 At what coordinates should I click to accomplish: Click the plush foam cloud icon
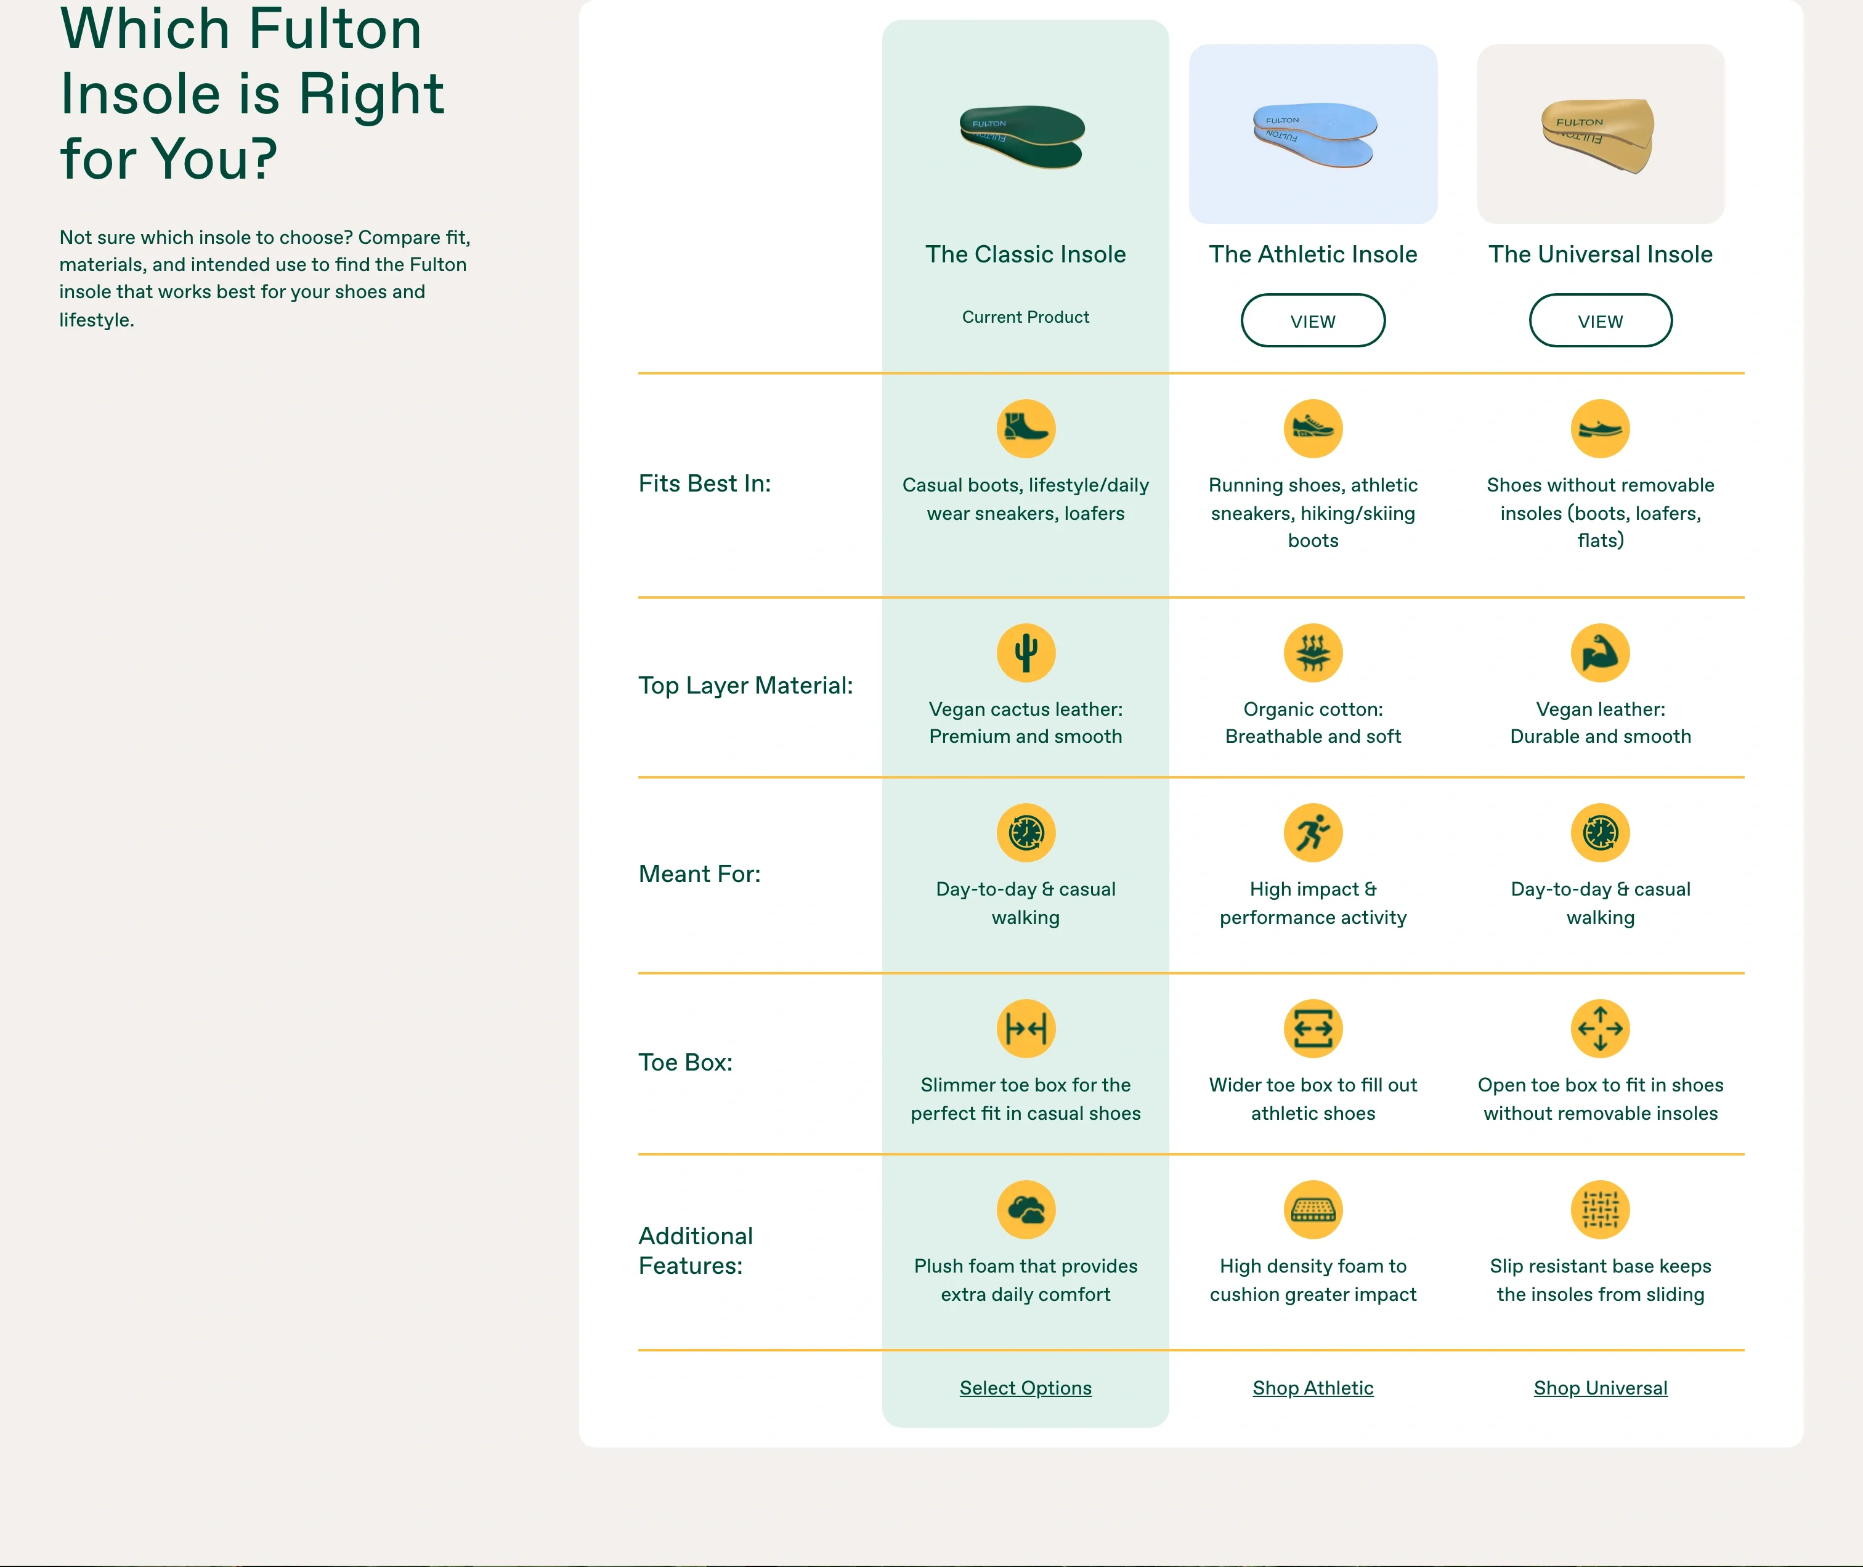pos(1025,1210)
